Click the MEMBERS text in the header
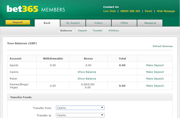180x118 pixels. (x=53, y=10)
